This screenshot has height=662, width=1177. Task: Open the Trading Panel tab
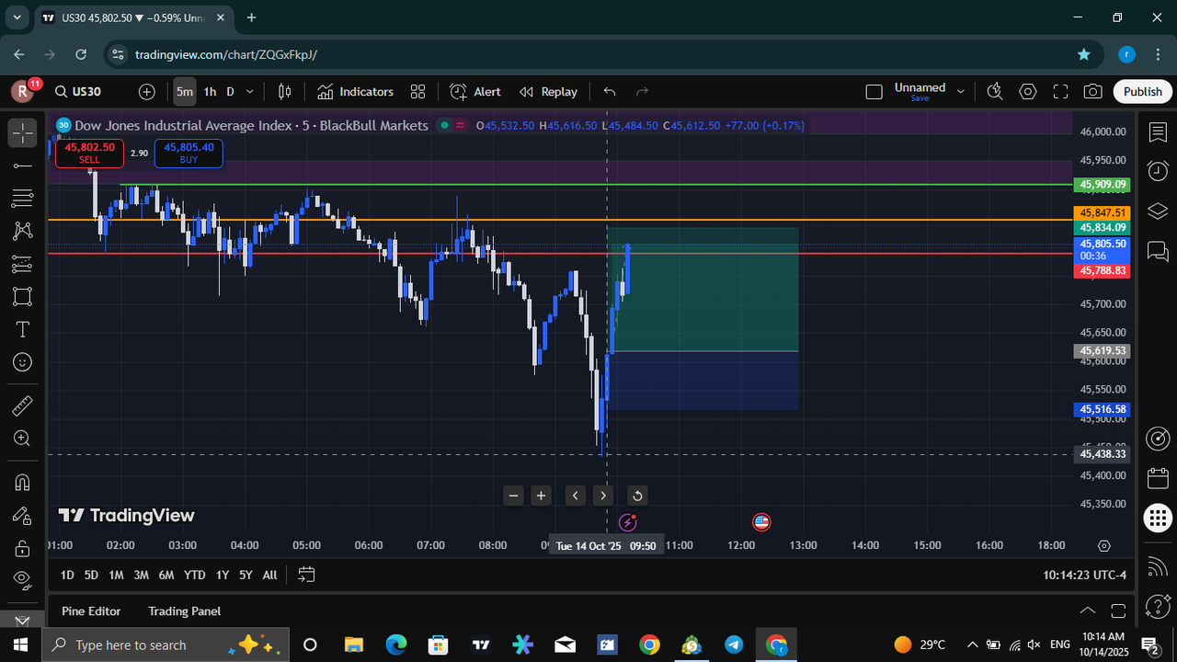click(185, 611)
